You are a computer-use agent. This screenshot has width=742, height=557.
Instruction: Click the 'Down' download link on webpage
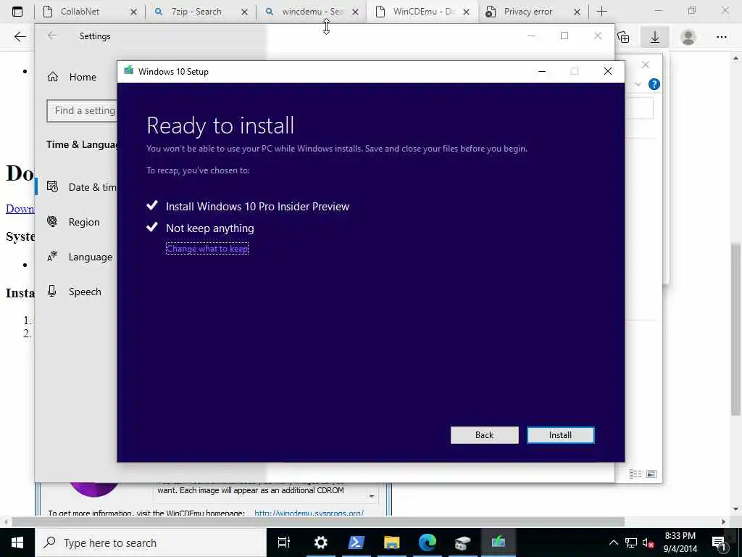20,209
